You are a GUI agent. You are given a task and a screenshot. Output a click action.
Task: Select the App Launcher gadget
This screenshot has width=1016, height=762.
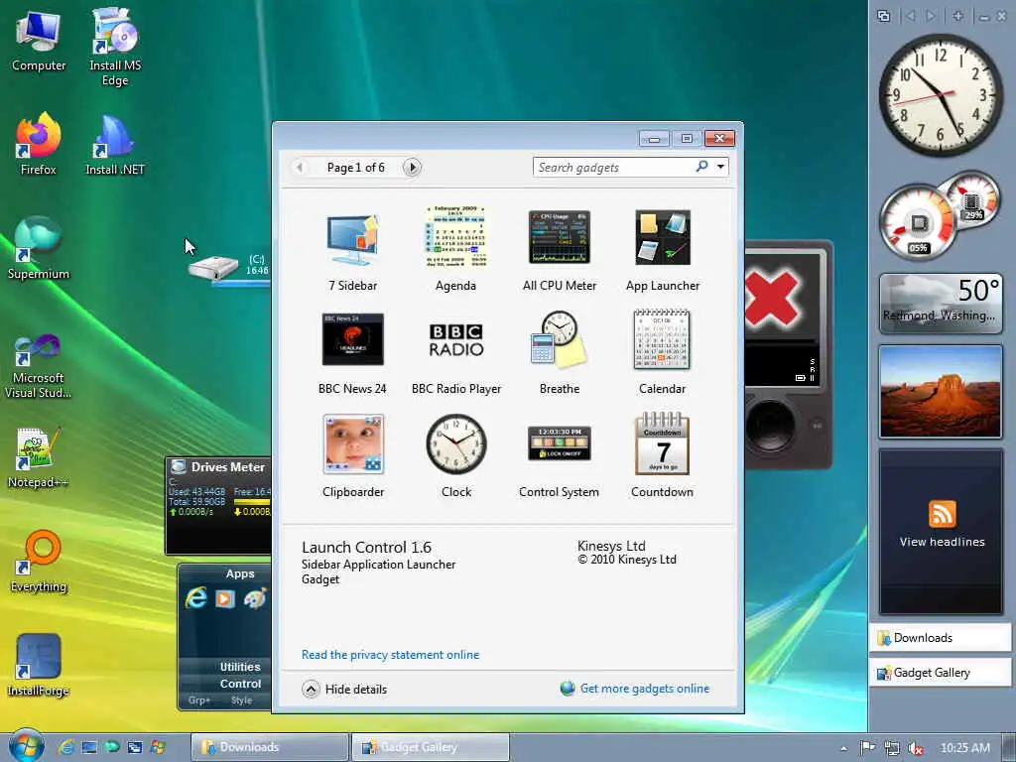click(662, 237)
